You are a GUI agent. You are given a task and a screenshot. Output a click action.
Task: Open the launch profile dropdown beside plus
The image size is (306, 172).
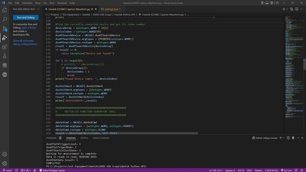tap(284, 138)
